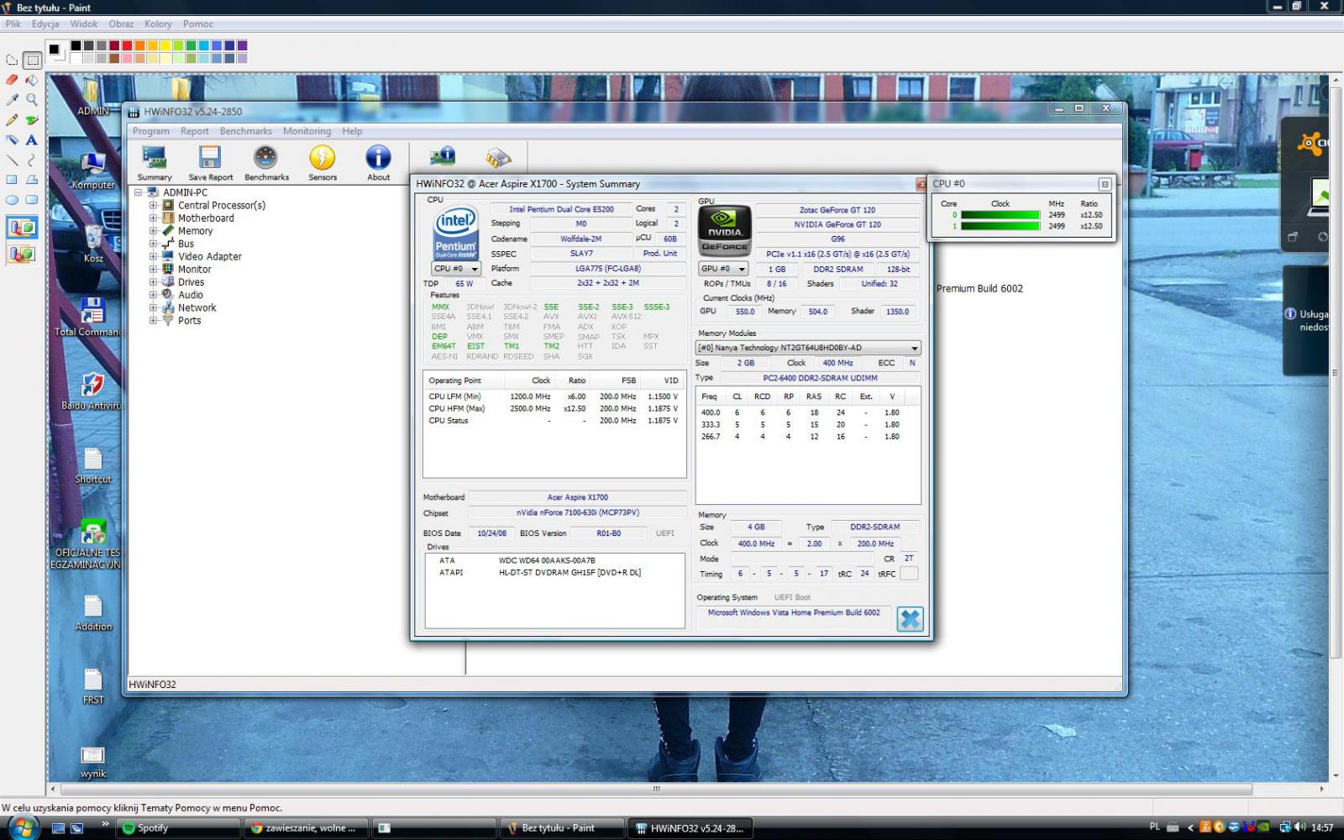Click the Kosz recycle bin icon

93,244
